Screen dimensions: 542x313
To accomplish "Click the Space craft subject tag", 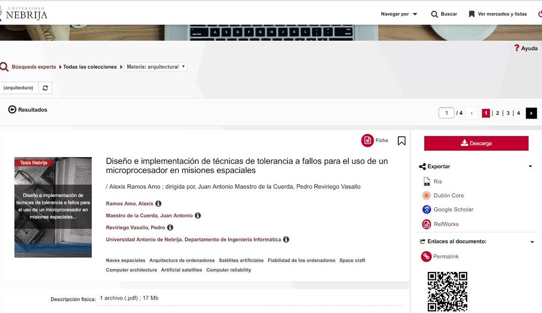I will [x=352, y=261].
